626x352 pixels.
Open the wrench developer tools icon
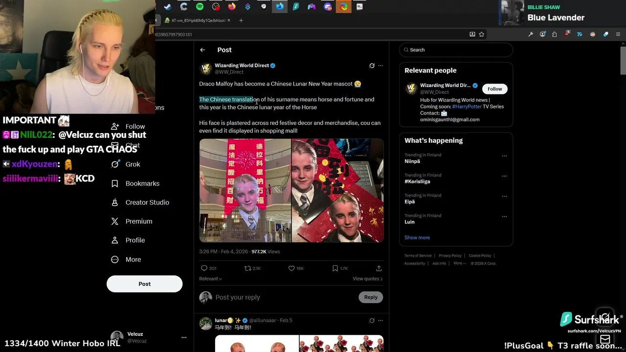(x=531, y=34)
